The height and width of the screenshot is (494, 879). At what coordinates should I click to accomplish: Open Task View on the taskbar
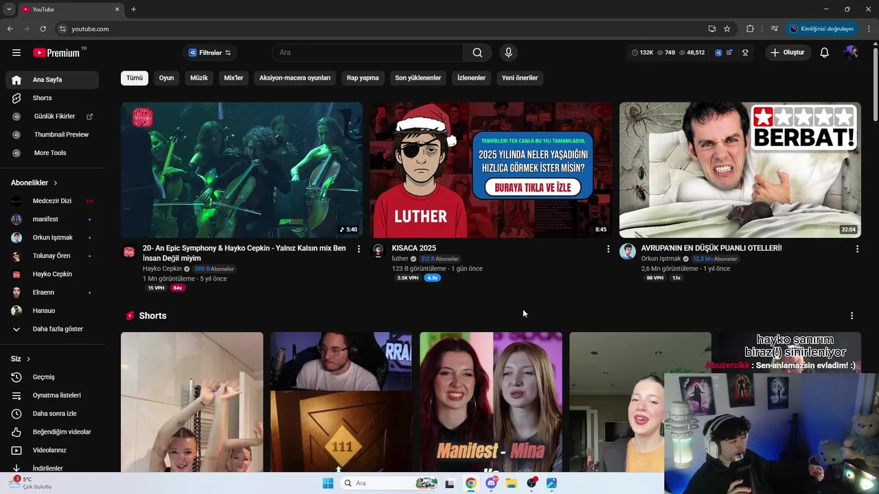(x=450, y=483)
